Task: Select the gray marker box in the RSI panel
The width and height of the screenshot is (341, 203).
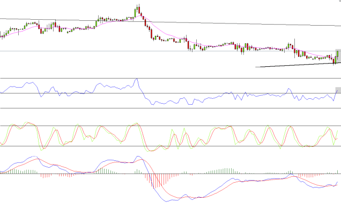Action: (x=338, y=90)
